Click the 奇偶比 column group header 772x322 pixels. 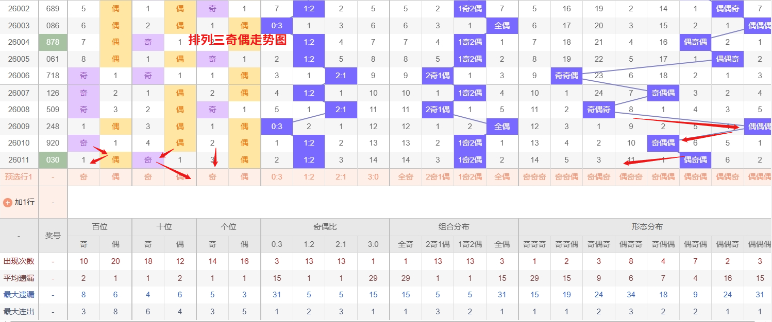pyautogui.click(x=325, y=226)
